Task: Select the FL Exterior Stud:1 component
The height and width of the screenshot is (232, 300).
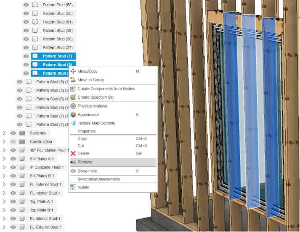Action: coord(45,184)
